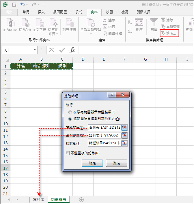Select cell B1 containing 檢定類別

pyautogui.click(x=41, y=66)
